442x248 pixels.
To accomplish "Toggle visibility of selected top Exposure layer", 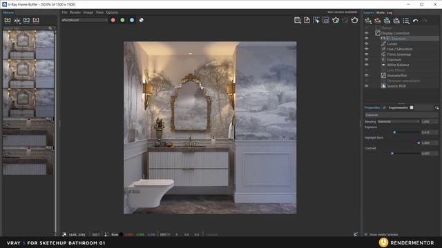I will (x=367, y=39).
